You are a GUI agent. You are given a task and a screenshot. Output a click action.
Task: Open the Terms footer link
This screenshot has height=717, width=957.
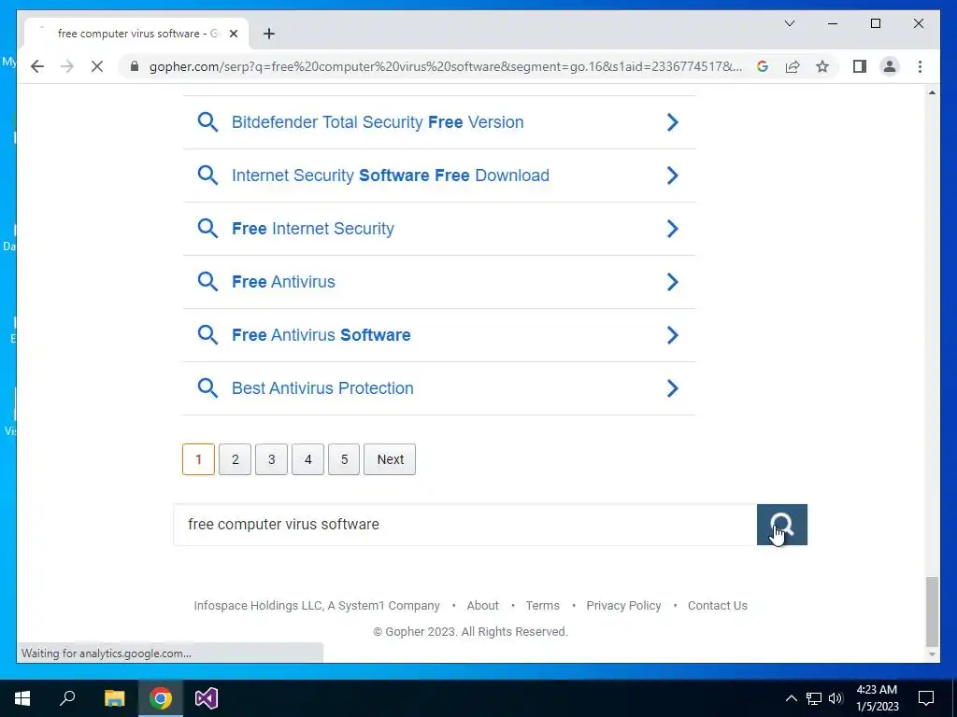pos(543,605)
